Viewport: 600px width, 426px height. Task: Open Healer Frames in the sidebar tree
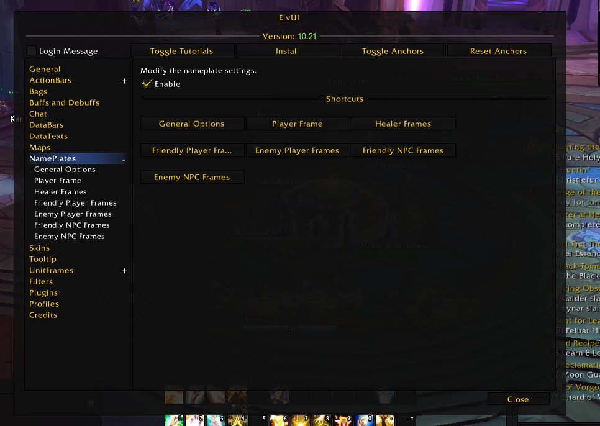coord(60,192)
